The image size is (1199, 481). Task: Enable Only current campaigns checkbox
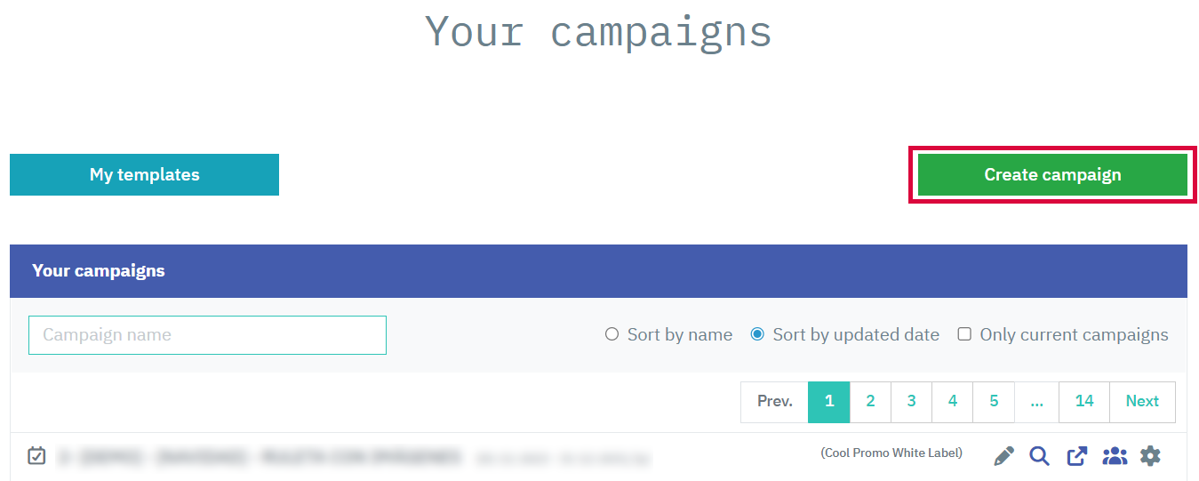pos(964,334)
